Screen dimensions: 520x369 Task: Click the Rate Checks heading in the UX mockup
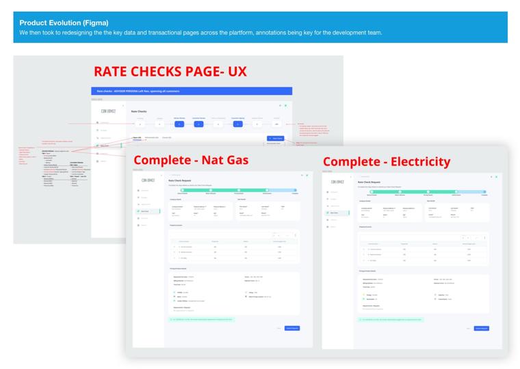(x=139, y=111)
